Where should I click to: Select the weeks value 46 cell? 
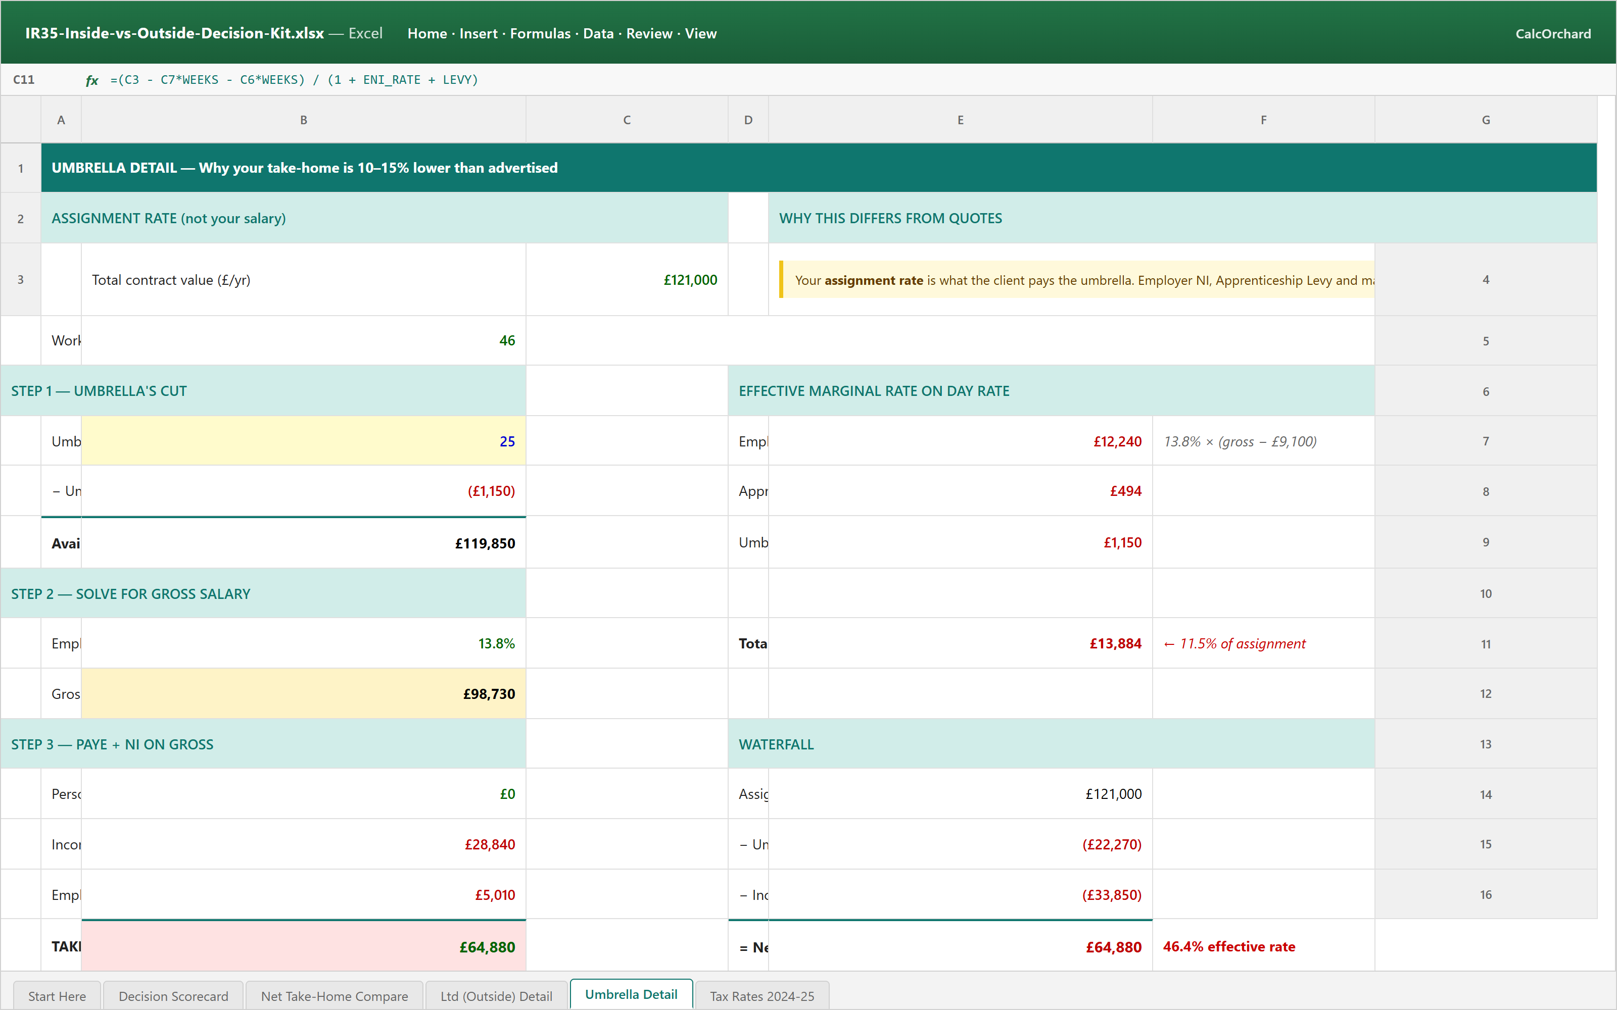[303, 341]
